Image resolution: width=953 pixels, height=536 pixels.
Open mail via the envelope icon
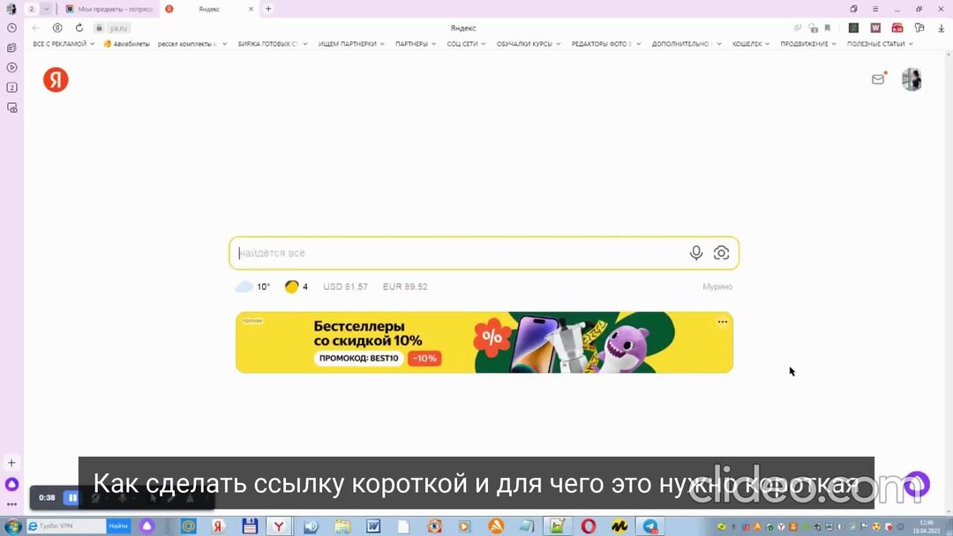[x=878, y=78]
